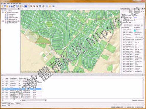The image size is (146, 109).
Task: Toggle checkbox of last layer under dataset folder
Action: pos(5,19)
